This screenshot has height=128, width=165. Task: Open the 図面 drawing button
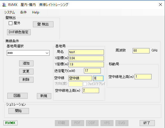(17, 96)
